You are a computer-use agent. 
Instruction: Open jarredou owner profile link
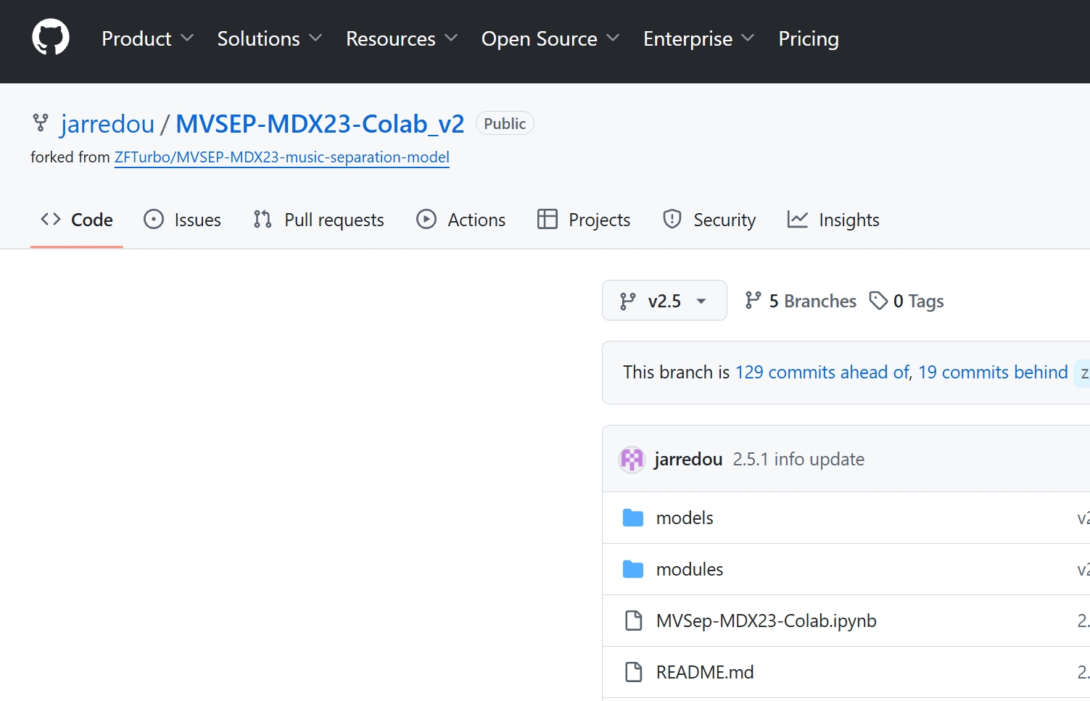[x=107, y=124]
